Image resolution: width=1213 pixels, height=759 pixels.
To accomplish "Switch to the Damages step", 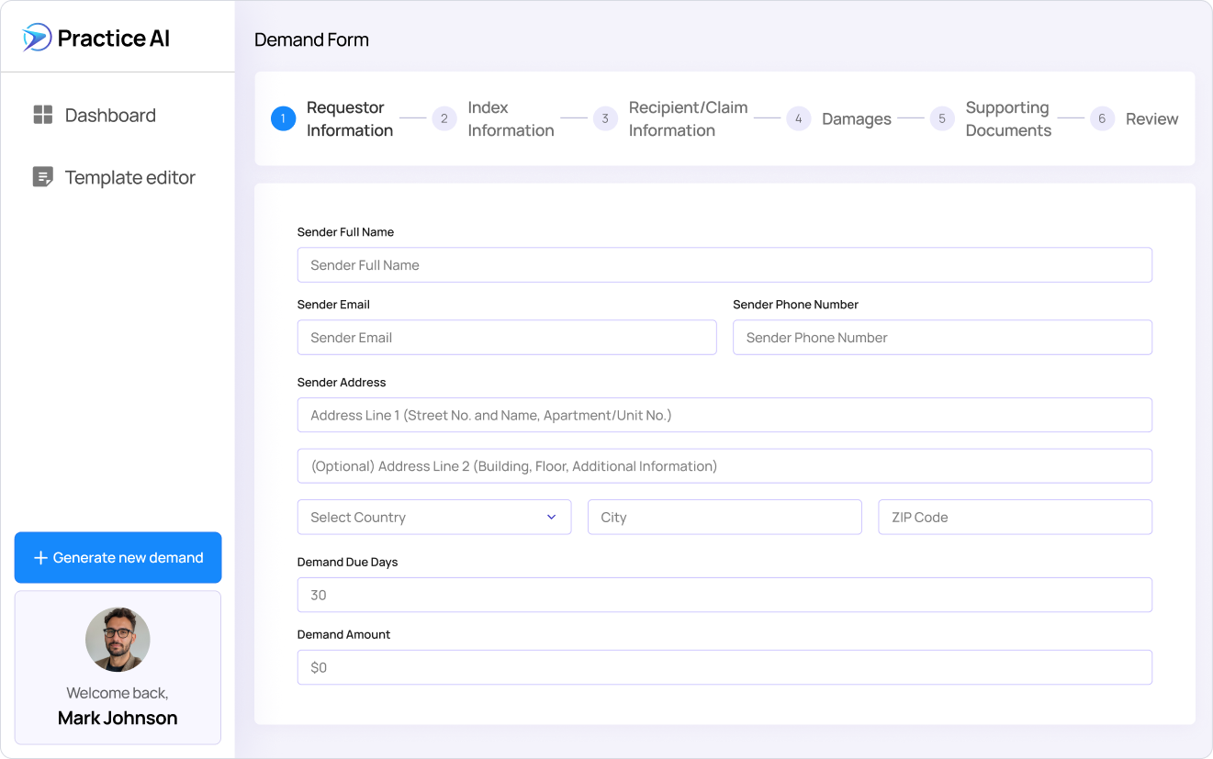I will point(857,118).
